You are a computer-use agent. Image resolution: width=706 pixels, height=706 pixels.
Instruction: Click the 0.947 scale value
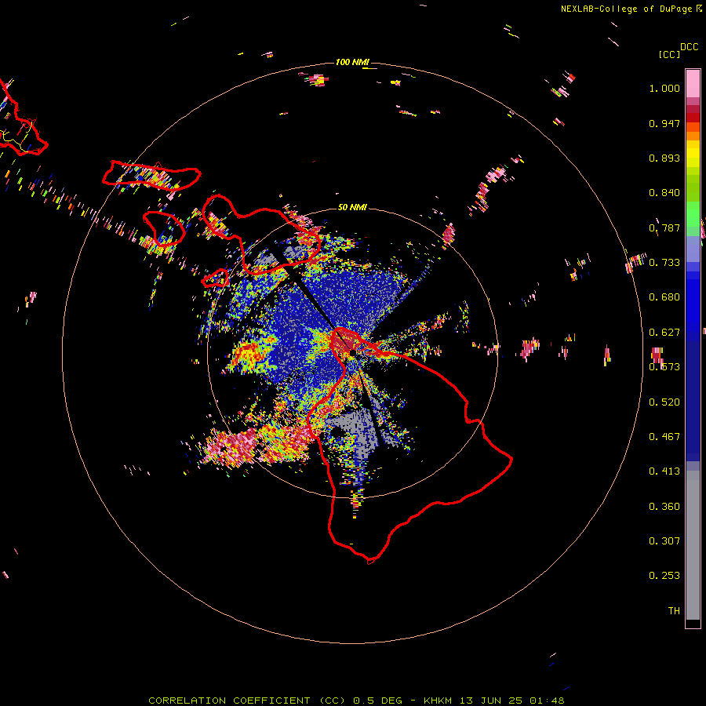pos(664,123)
